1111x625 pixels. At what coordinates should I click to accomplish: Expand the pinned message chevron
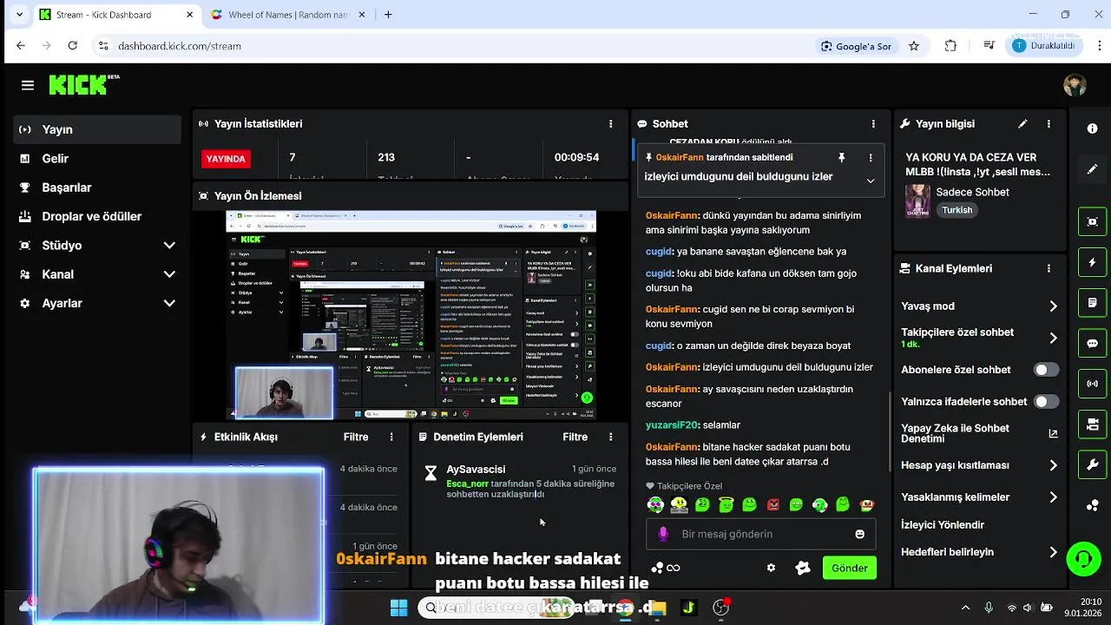870,181
